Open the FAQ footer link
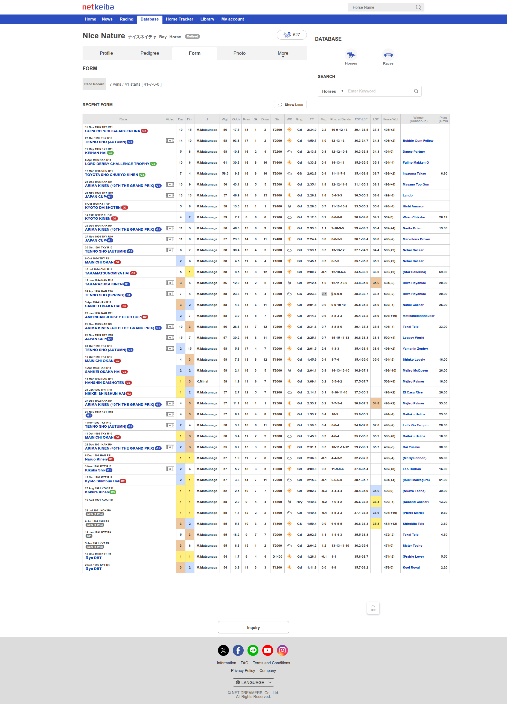 coord(244,663)
